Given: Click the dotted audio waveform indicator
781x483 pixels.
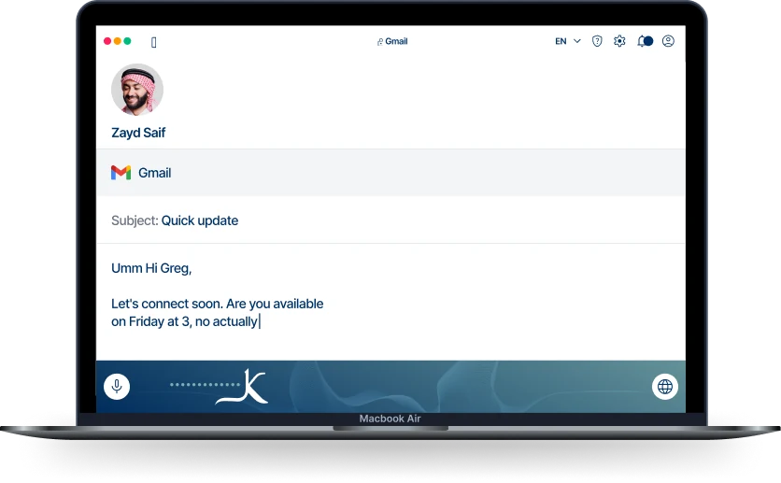Looking at the screenshot, I should pos(206,384).
